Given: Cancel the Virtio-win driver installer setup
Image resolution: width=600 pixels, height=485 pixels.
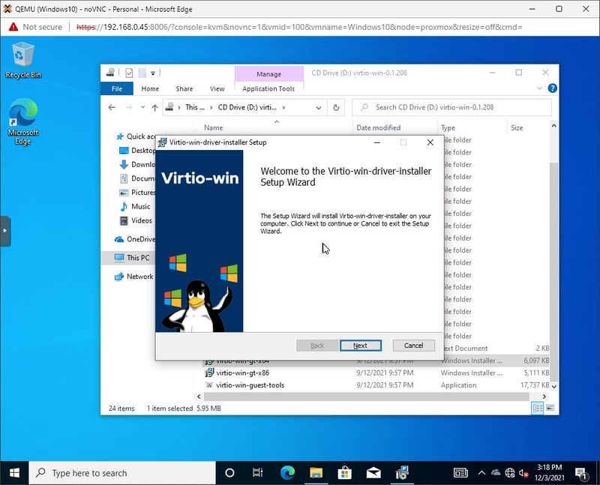Looking at the screenshot, I should tap(413, 346).
